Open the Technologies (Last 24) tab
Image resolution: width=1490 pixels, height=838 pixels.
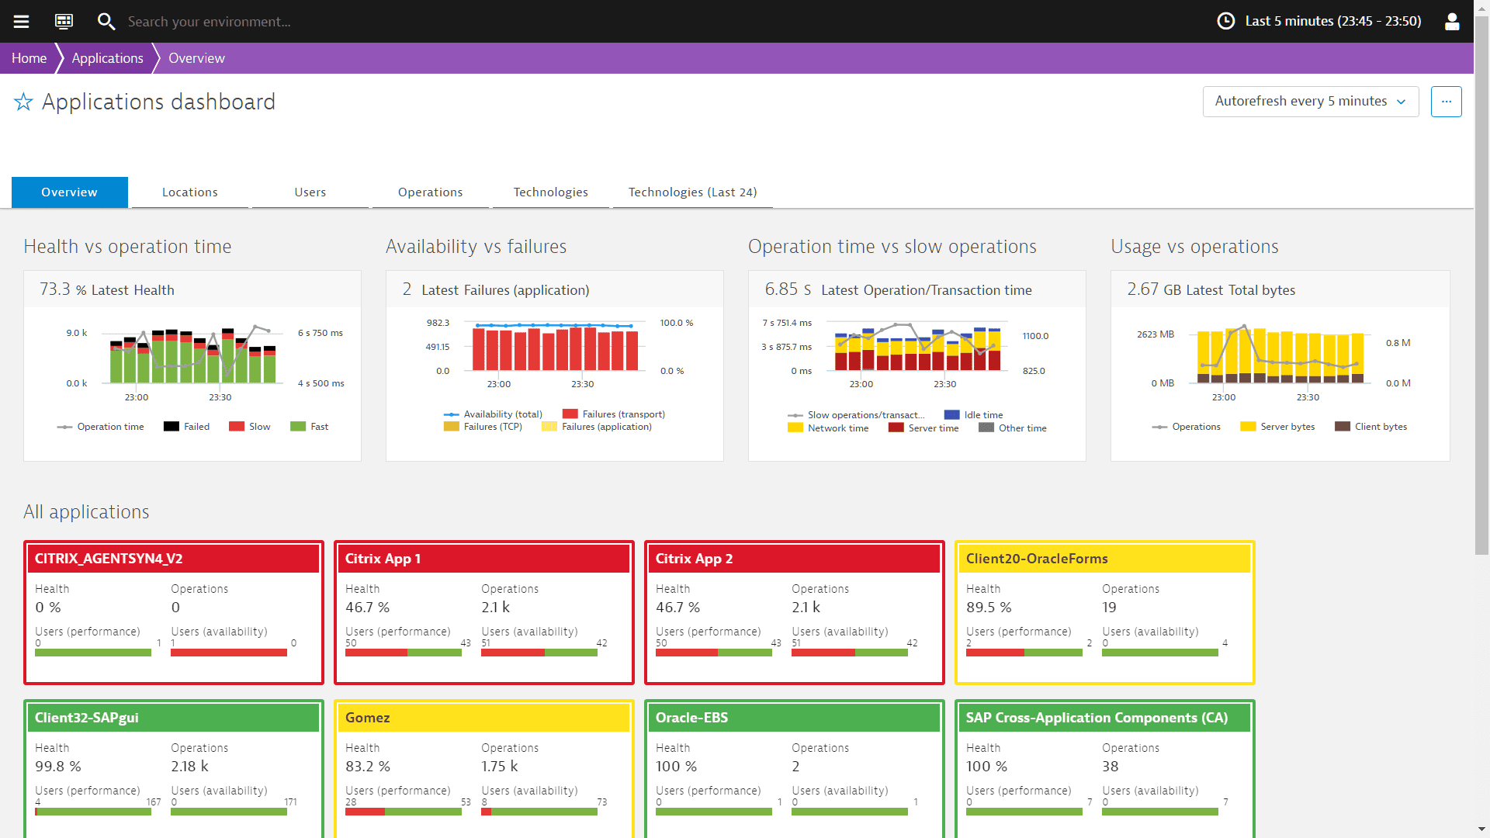[693, 192]
